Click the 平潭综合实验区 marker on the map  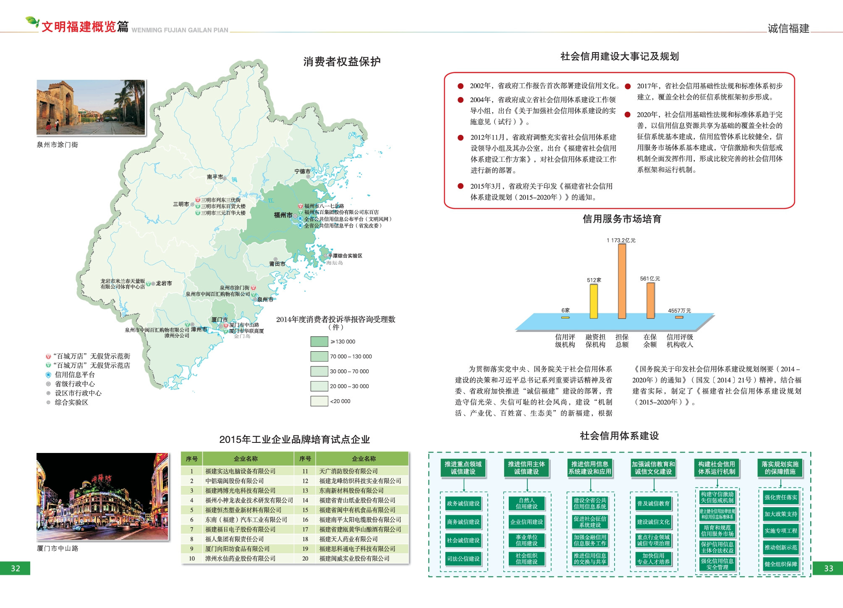coord(325,256)
